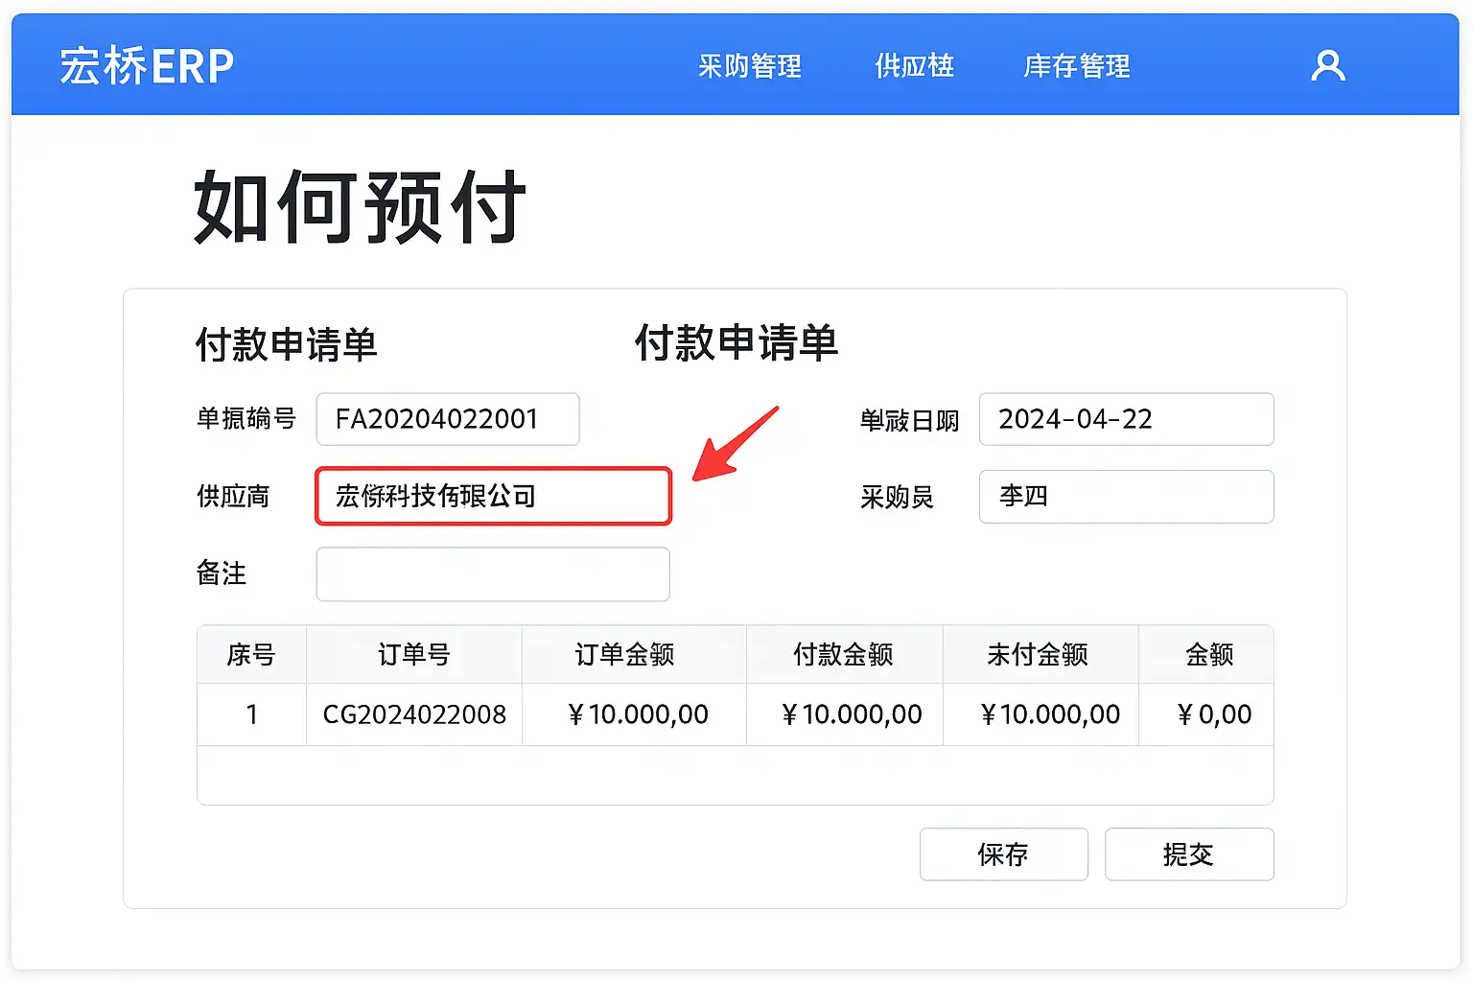Click the 付款金额 cell in row 1
Viewport: 1473px width, 982px height.
tap(845, 714)
